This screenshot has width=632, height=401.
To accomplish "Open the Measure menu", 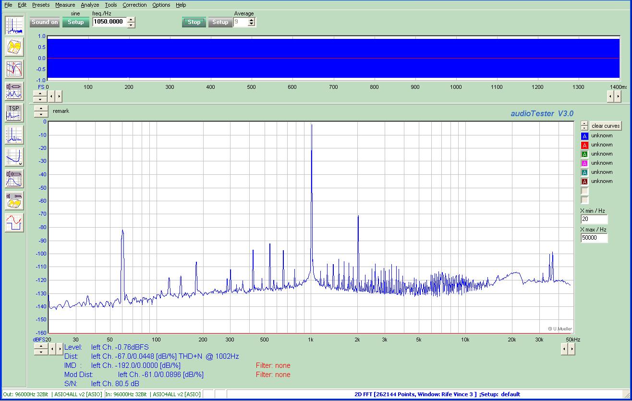I will (65, 5).
